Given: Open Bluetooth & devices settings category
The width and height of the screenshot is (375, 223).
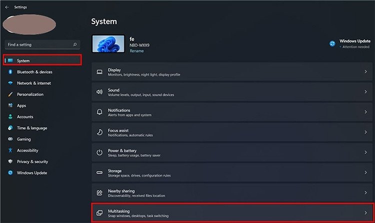Looking at the screenshot, I should click(x=34, y=72).
